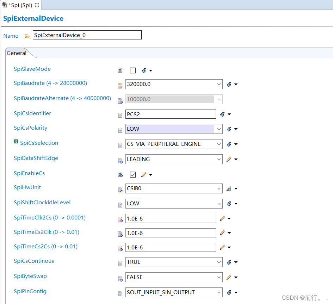Click calculated-value icon beside SpiCsIdentifier
This screenshot has width=333, height=304.
pos(222,114)
